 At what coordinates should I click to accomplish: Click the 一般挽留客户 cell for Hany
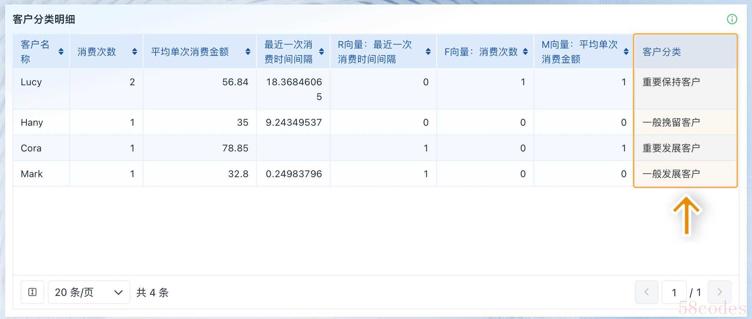(x=671, y=122)
